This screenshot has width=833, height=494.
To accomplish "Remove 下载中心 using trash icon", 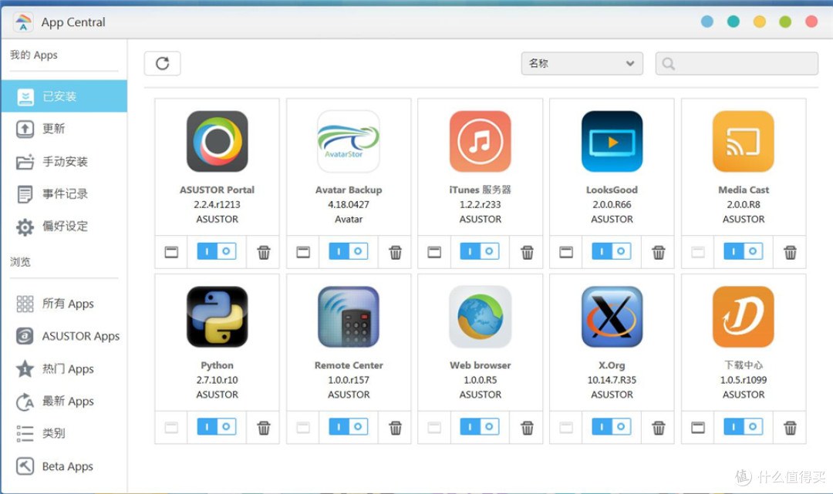I will coord(790,428).
